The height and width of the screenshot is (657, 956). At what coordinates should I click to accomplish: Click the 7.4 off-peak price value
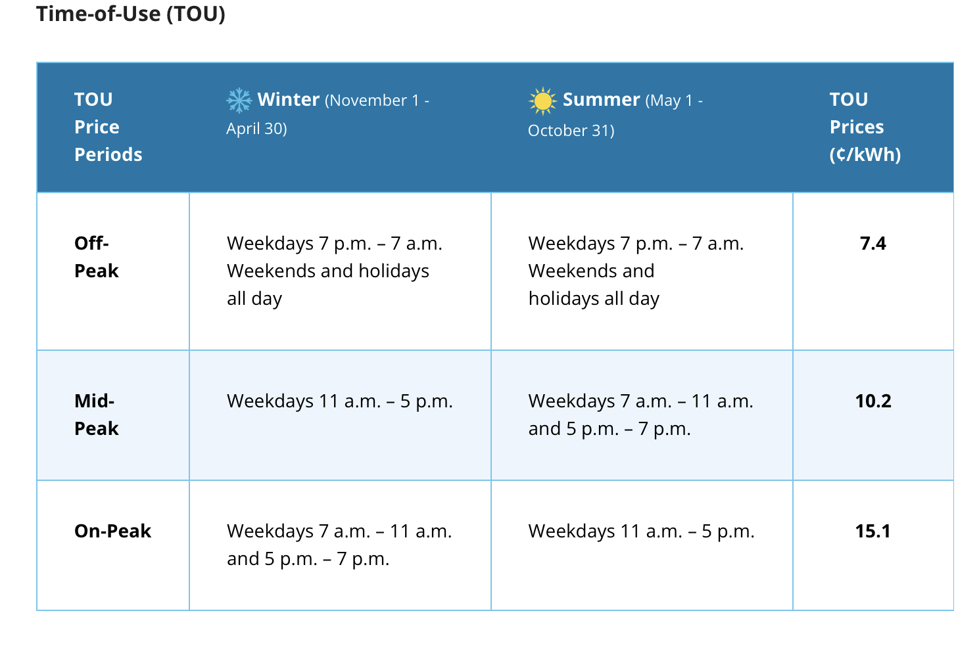(873, 244)
